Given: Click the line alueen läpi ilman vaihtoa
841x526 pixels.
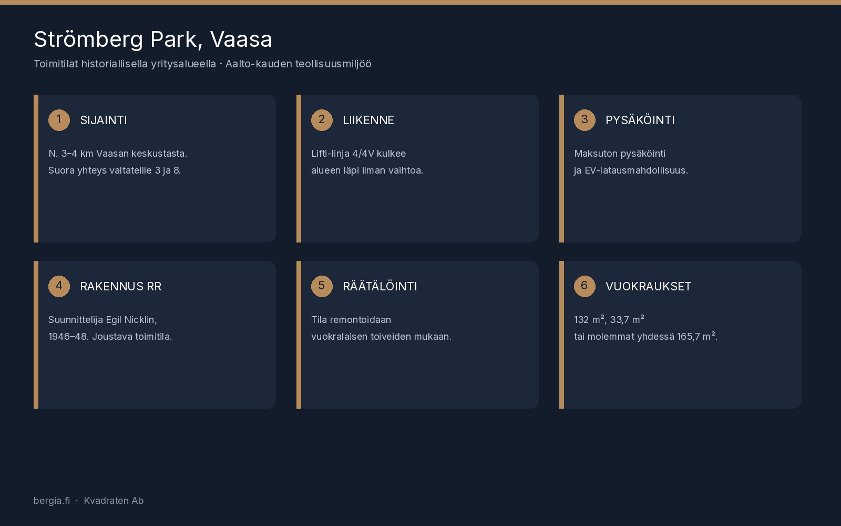Looking at the screenshot, I should click(x=367, y=170).
